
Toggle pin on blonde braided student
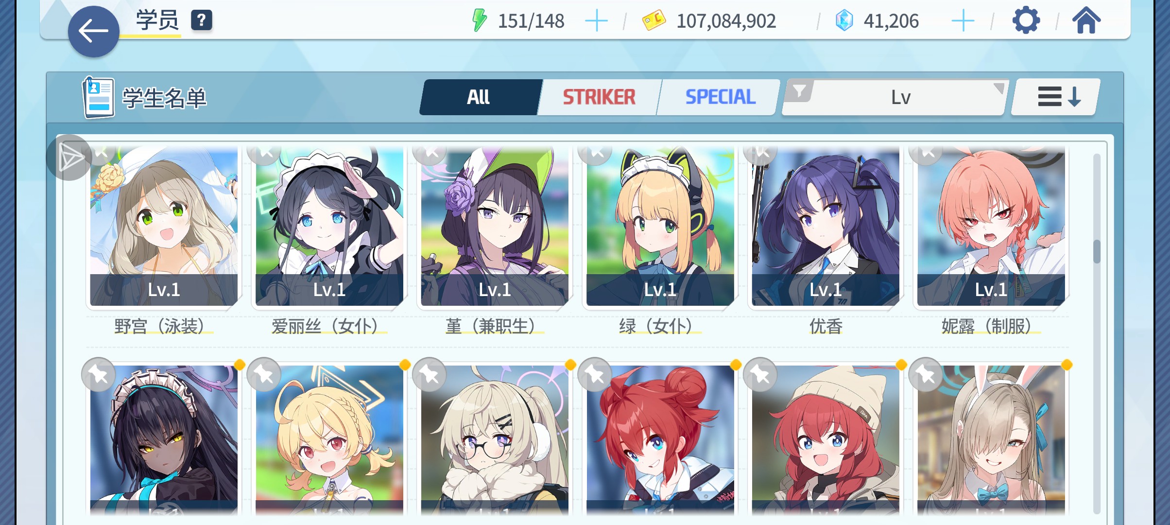click(x=264, y=375)
